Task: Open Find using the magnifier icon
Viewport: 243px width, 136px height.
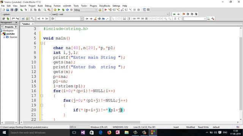Action: [45, 10]
